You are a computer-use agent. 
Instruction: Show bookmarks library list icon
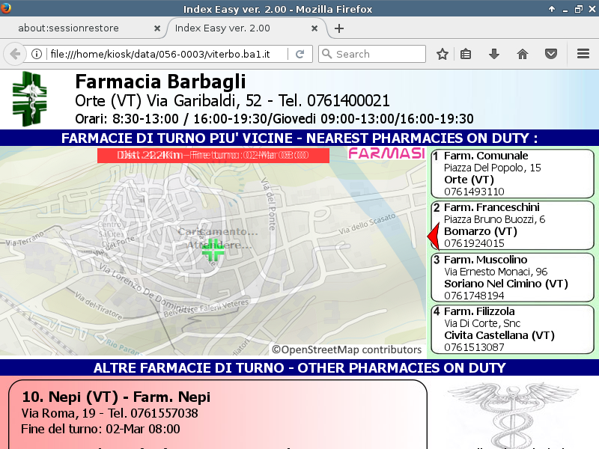466,54
